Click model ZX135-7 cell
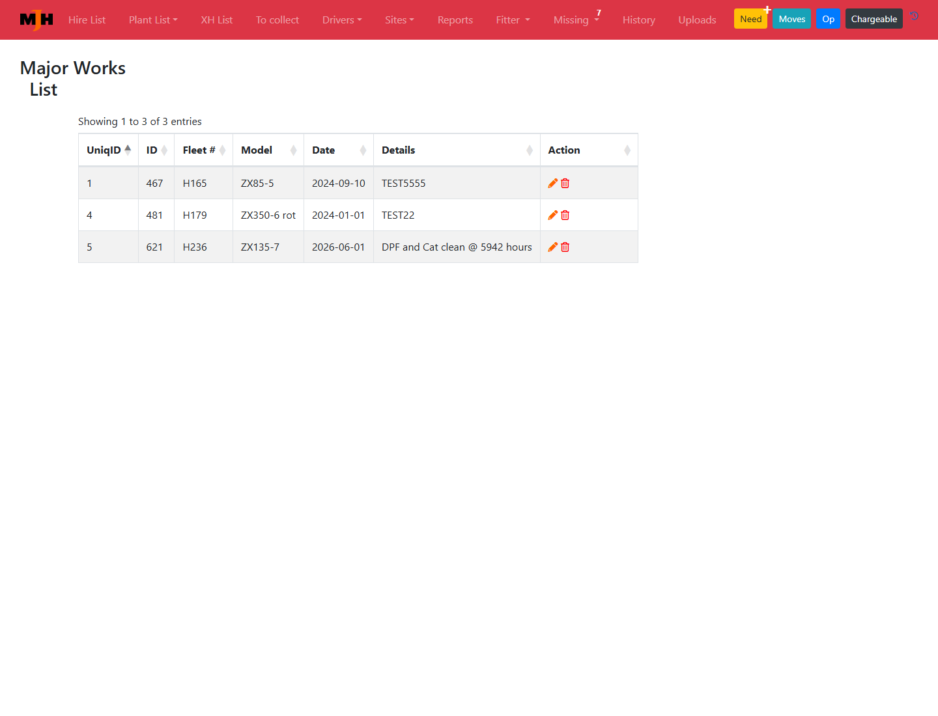This screenshot has width=938, height=716. [x=268, y=247]
